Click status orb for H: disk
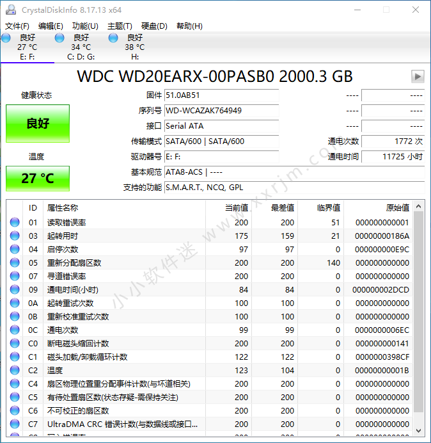This screenshot has width=431, height=443. point(113,38)
